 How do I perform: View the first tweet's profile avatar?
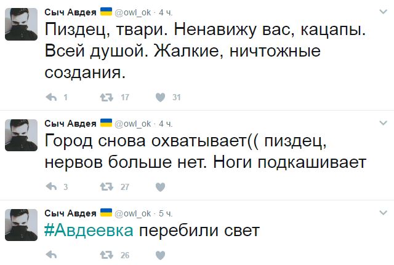pyautogui.click(x=22, y=24)
